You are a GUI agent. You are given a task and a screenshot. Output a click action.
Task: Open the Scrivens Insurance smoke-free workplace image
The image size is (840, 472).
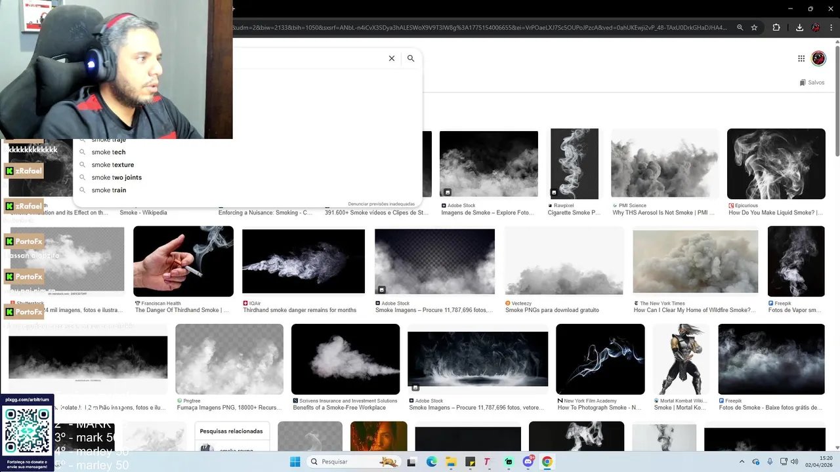(345, 359)
